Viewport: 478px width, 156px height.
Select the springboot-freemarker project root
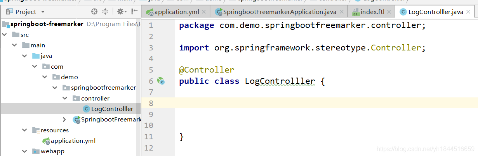[x=47, y=24]
